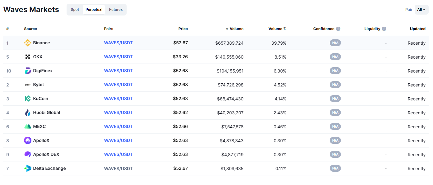Image resolution: width=433 pixels, height=185 pixels.
Task: Click the ApolloX logo in row 8
Action: tap(28, 140)
